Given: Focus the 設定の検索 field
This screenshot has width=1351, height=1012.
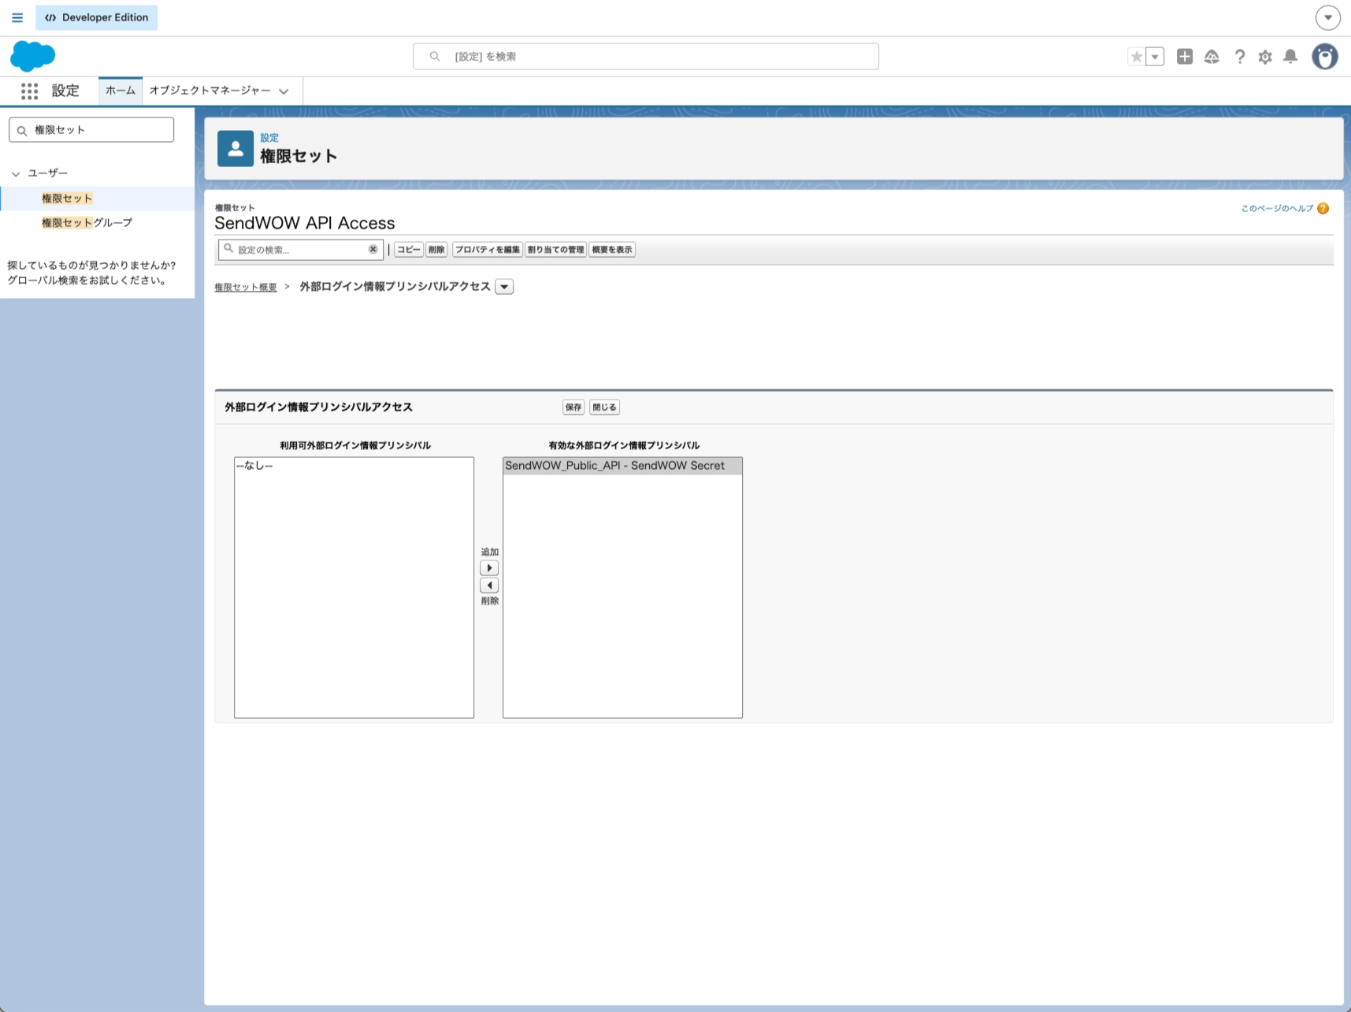Looking at the screenshot, I should tap(301, 250).
